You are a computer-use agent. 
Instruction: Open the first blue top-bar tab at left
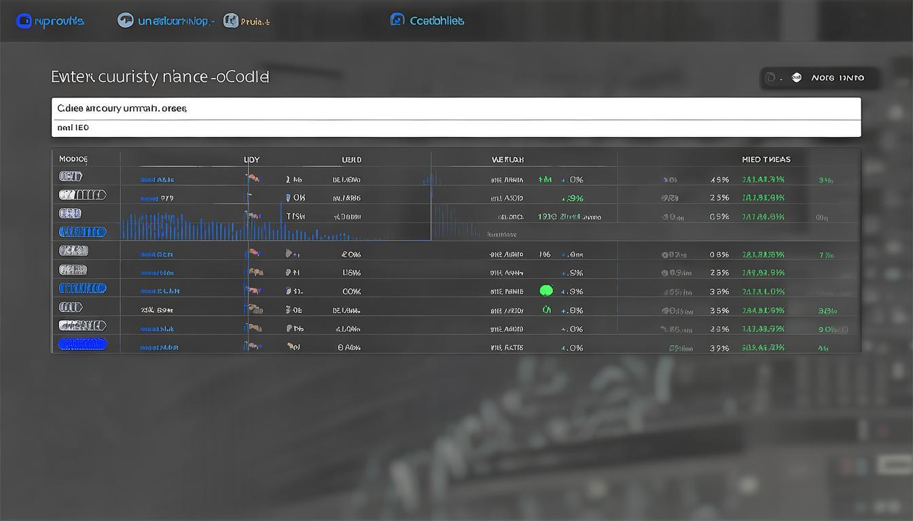point(58,21)
